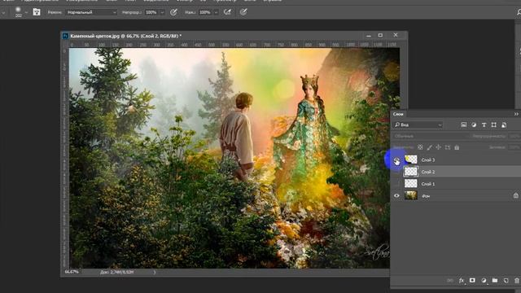Click the brush opacity 100% field

click(x=152, y=12)
